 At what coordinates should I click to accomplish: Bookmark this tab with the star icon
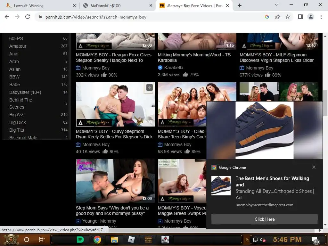288,17
